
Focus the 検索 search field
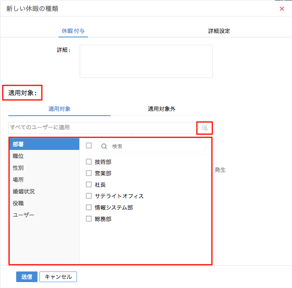[x=157, y=146]
